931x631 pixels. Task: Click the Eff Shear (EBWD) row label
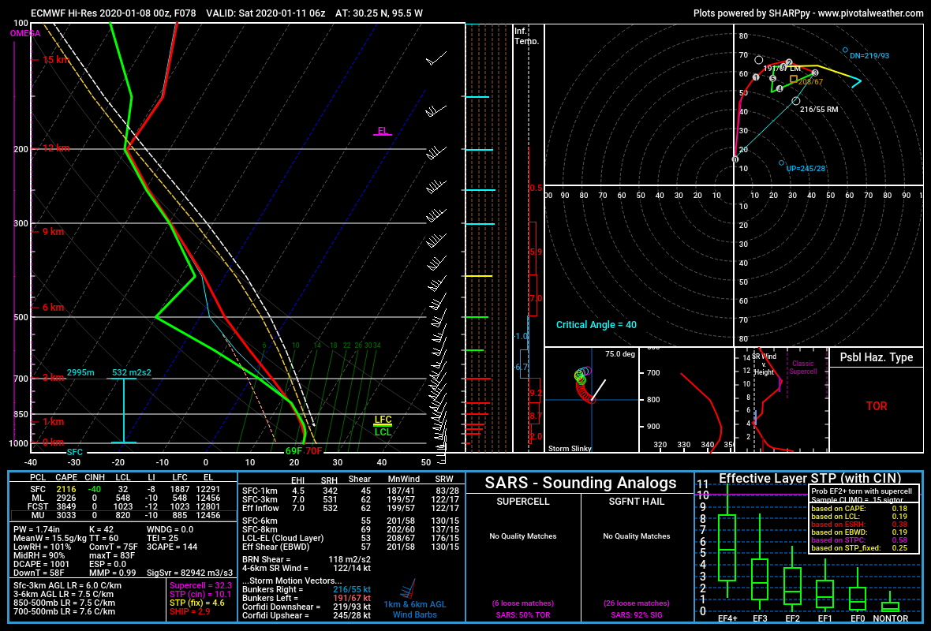(x=275, y=547)
